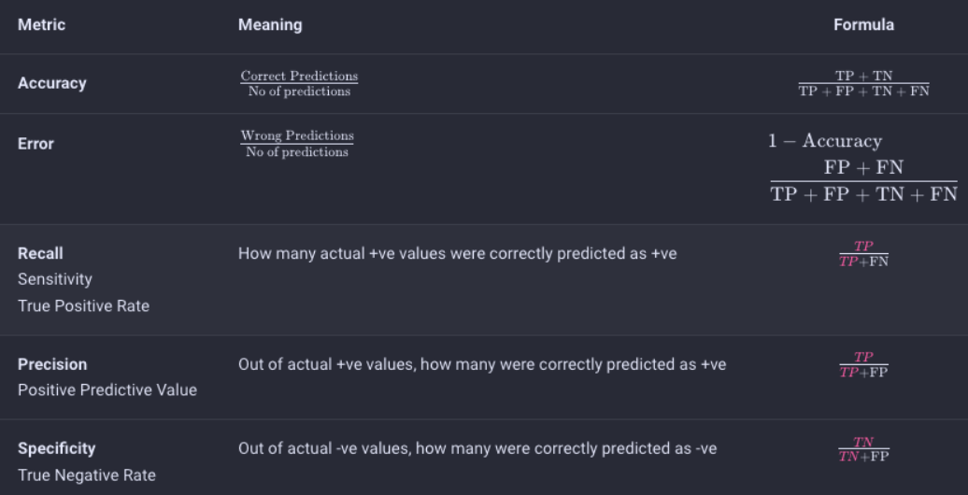Click the Metric column header
968x495 pixels.
[41, 24]
